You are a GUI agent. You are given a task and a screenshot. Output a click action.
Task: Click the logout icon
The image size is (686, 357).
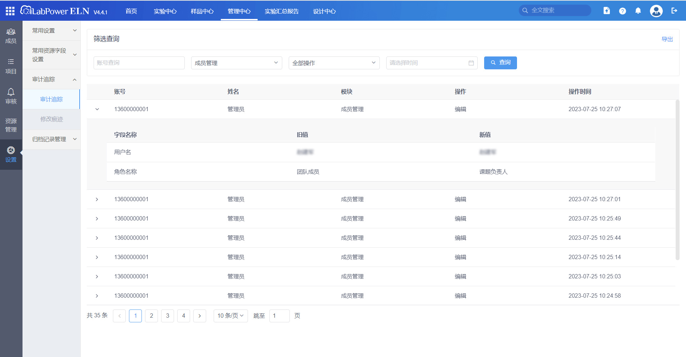click(x=674, y=11)
